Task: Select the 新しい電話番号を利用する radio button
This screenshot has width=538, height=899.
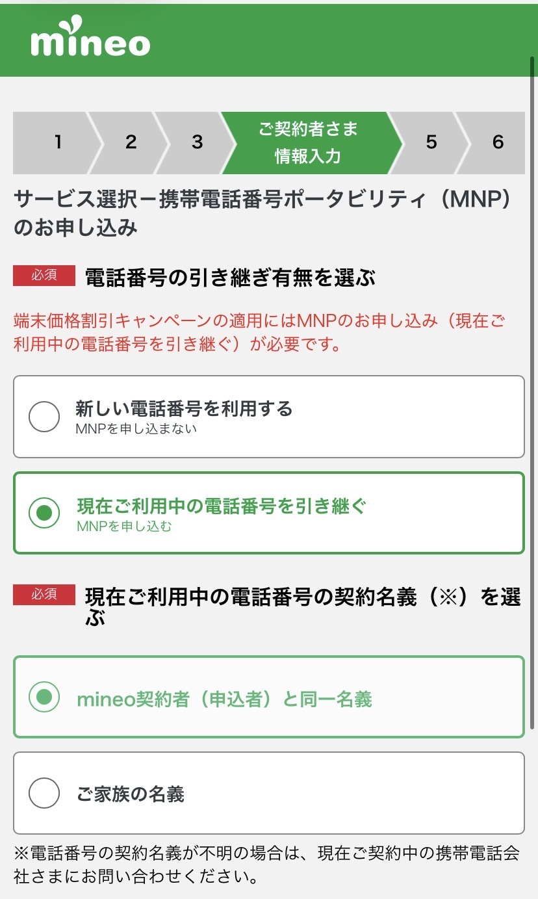Action: (44, 417)
